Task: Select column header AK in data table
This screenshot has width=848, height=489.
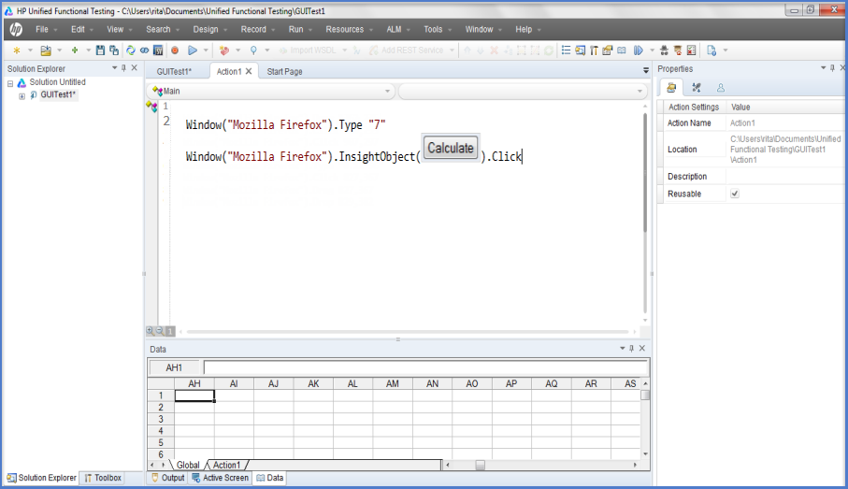Action: tap(313, 383)
